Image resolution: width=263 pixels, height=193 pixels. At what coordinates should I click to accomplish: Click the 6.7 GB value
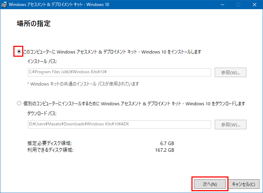[x=167, y=143]
